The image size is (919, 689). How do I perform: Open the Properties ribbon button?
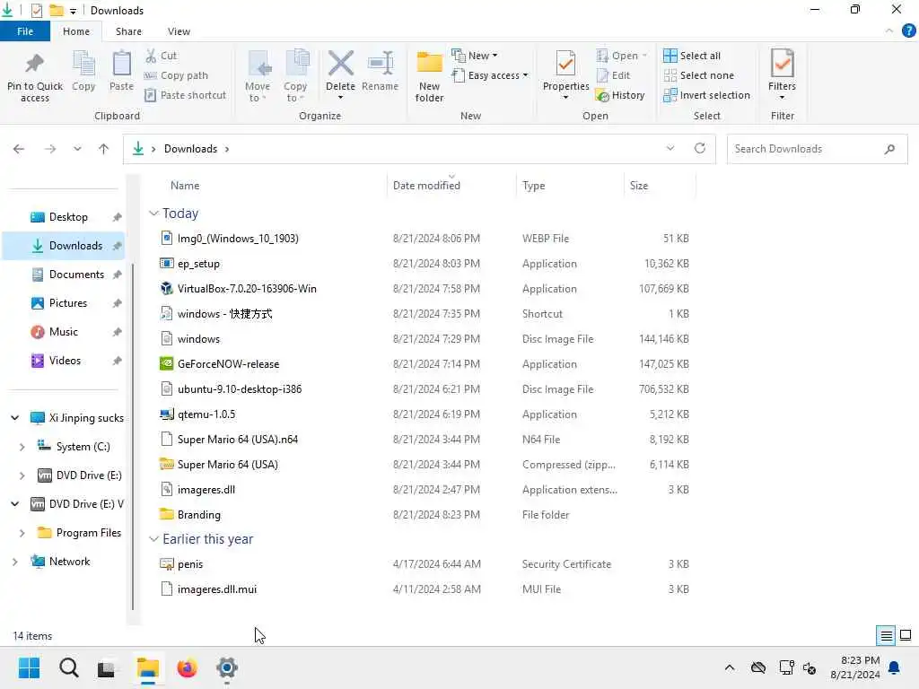coord(565,75)
